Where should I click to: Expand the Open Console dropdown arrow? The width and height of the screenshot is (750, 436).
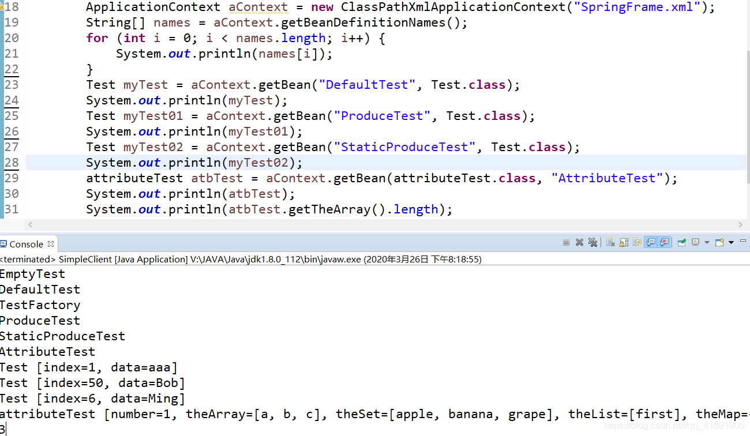[x=731, y=243]
